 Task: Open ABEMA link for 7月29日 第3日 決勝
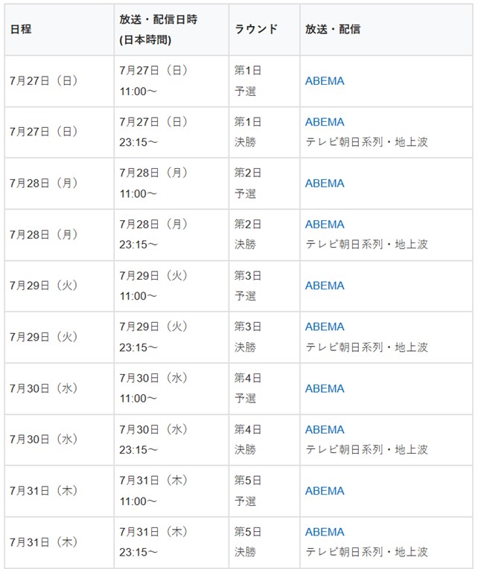325,327
